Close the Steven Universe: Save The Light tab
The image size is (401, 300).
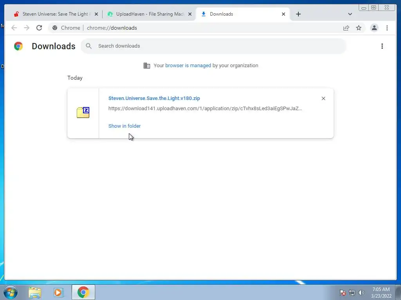[x=96, y=14]
